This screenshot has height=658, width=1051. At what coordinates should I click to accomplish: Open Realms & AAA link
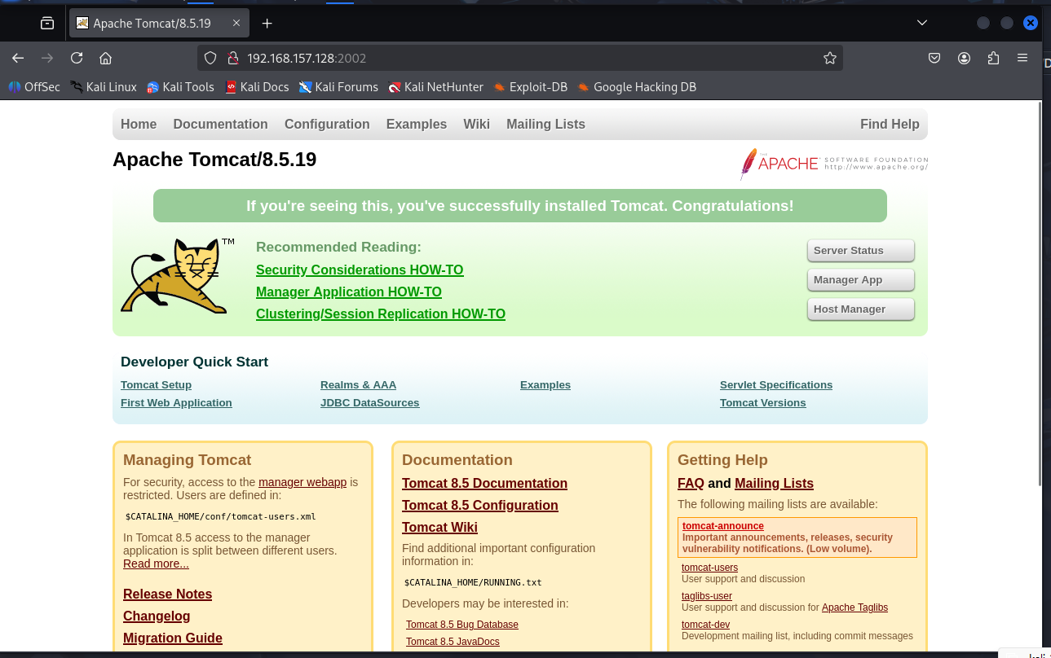(358, 384)
